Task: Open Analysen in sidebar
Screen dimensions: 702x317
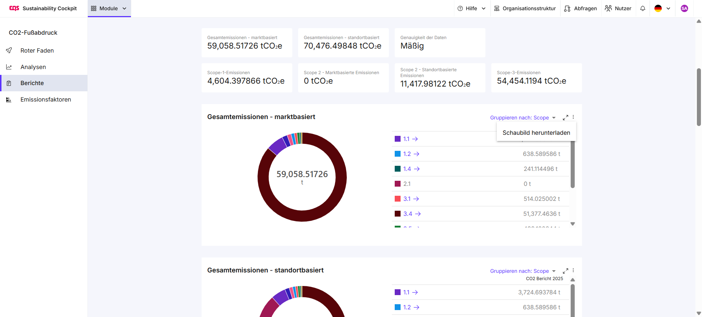Action: (x=33, y=67)
